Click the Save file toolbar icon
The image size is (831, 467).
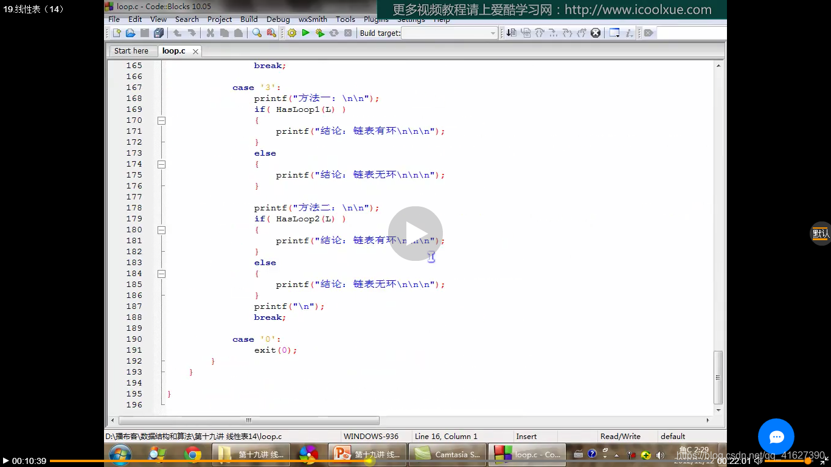tap(145, 33)
